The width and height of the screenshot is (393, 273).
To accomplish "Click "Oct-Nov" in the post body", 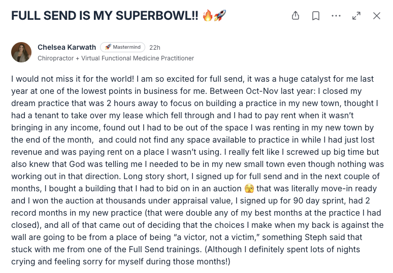I will 262,91.
